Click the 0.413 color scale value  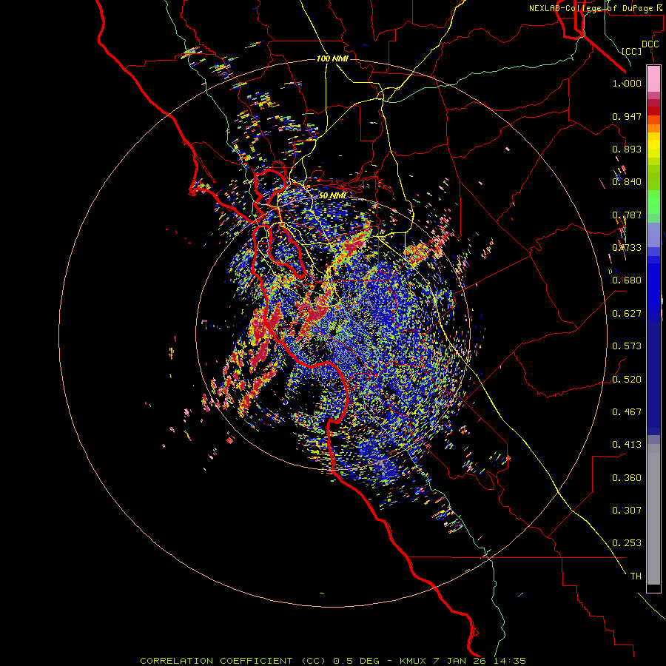[627, 445]
